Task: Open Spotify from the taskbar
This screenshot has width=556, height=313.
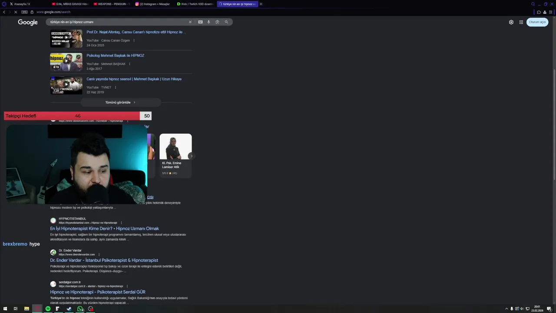Action: [x=48, y=309]
